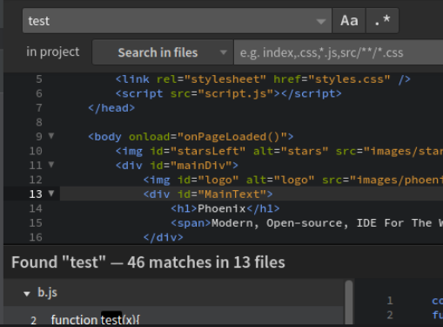Place cursor in the stylesheet link line
This screenshot has height=327, width=443.
pos(263,79)
